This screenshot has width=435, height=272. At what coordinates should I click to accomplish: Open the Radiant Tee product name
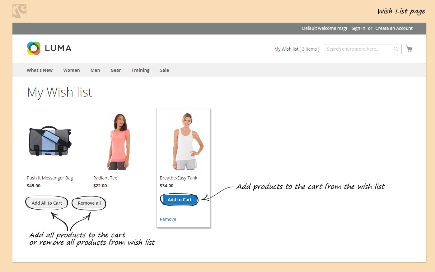(x=105, y=178)
